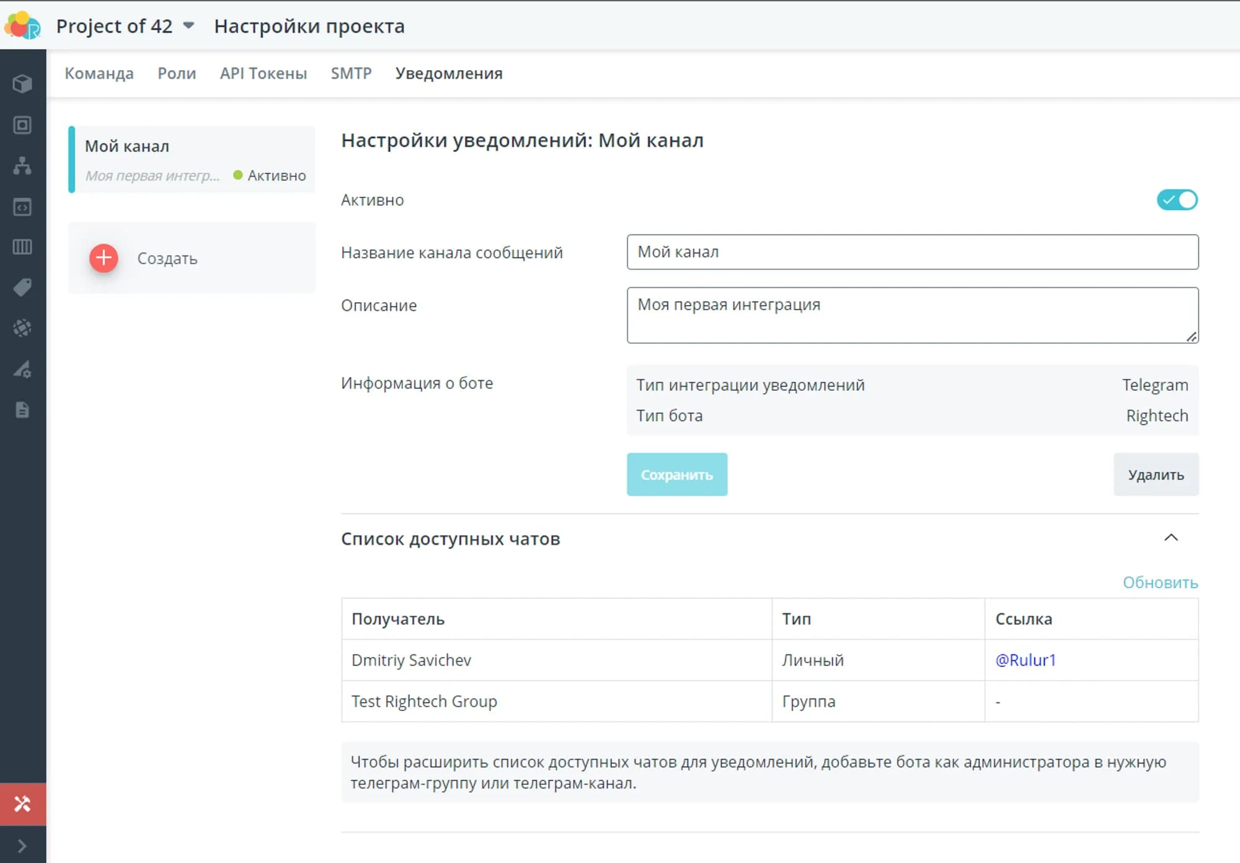Open the @Rulur1 link
Image resolution: width=1240 pixels, height=863 pixels.
click(x=1025, y=660)
